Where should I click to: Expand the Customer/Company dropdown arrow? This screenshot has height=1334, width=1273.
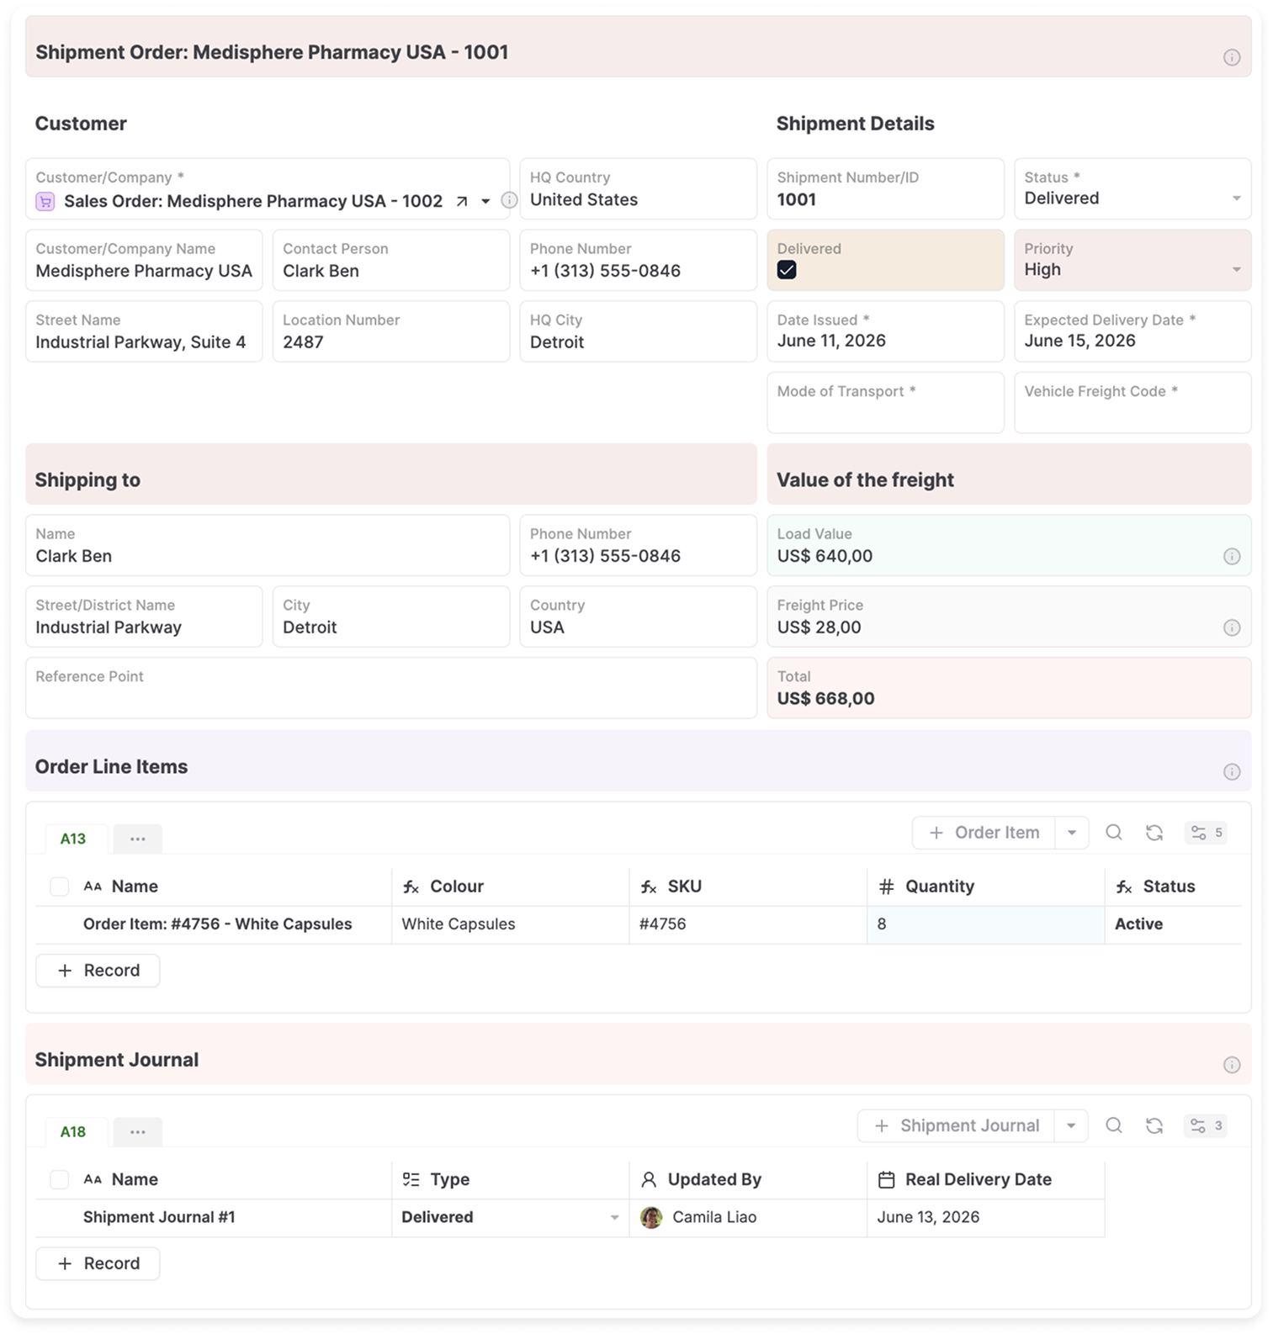coord(485,201)
